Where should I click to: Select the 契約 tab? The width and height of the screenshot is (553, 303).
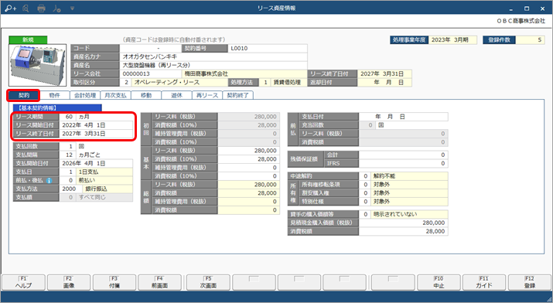tap(24, 95)
